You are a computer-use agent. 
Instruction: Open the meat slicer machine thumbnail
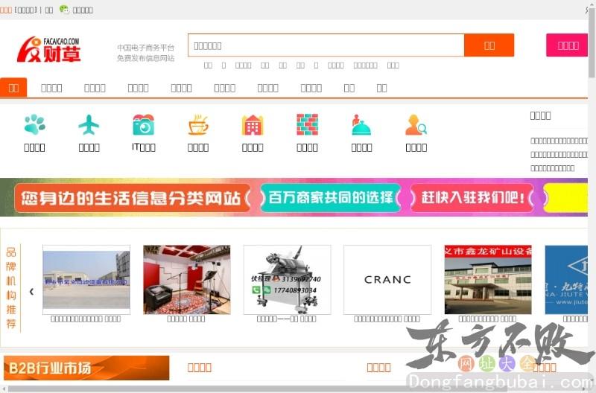point(287,280)
